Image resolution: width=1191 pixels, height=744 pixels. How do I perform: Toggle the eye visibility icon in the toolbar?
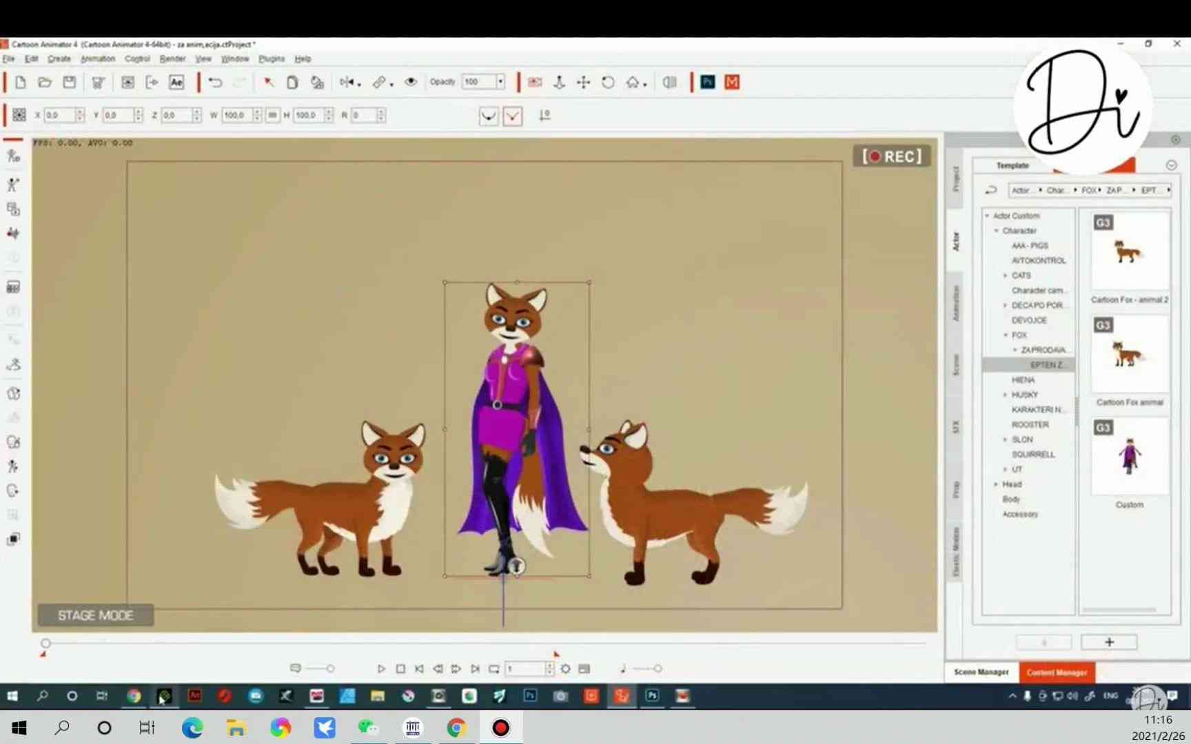point(411,82)
